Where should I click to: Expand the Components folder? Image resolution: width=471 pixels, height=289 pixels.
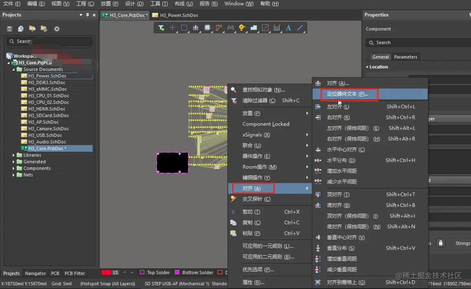point(14,169)
